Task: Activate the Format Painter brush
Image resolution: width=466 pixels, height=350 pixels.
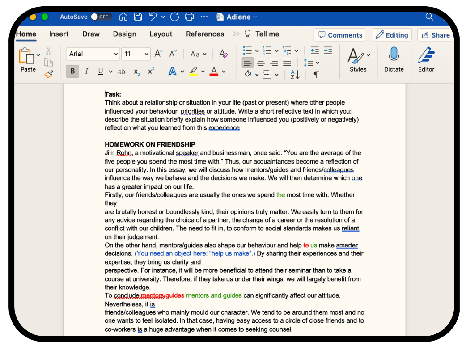Action: (x=49, y=74)
